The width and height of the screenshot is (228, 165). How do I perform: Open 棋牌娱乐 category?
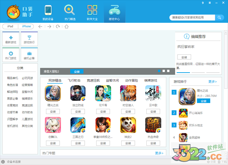coord(27,98)
